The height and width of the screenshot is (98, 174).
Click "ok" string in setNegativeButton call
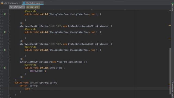click(x=58, y=44)
